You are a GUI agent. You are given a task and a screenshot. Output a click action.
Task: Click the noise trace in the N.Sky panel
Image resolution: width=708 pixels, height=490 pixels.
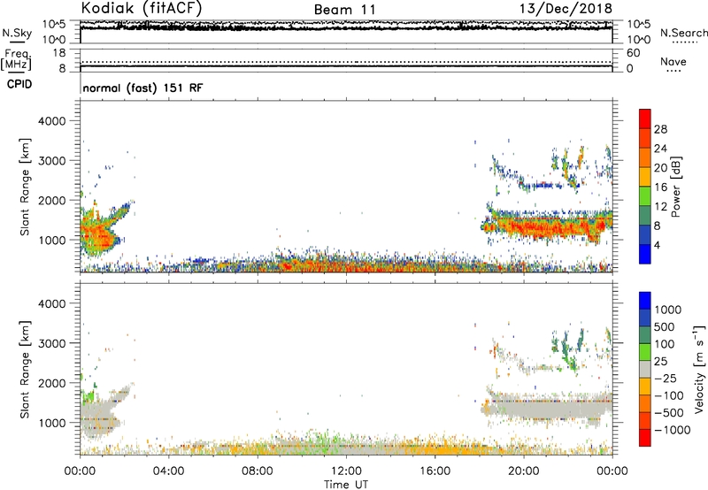[346, 28]
